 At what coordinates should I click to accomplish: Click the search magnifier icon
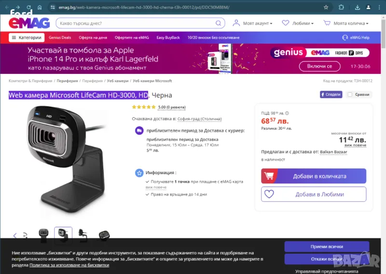218,23
